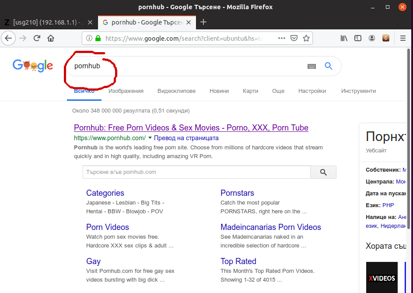The width and height of the screenshot is (413, 293).
Task: Click the Централа label in knowledge panel
Action: click(380, 182)
